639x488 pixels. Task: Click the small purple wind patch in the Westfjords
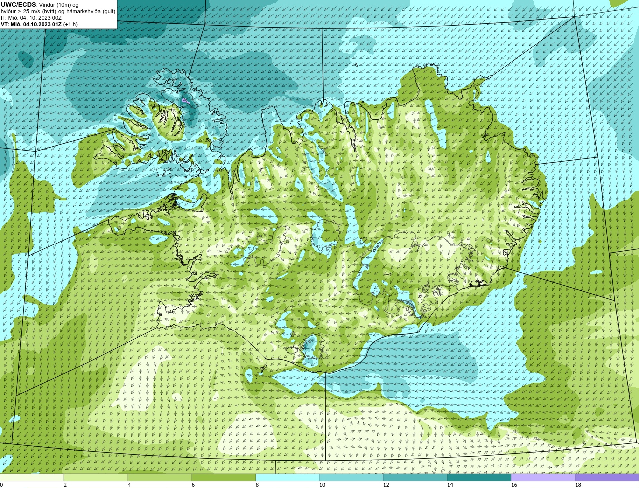point(185,101)
